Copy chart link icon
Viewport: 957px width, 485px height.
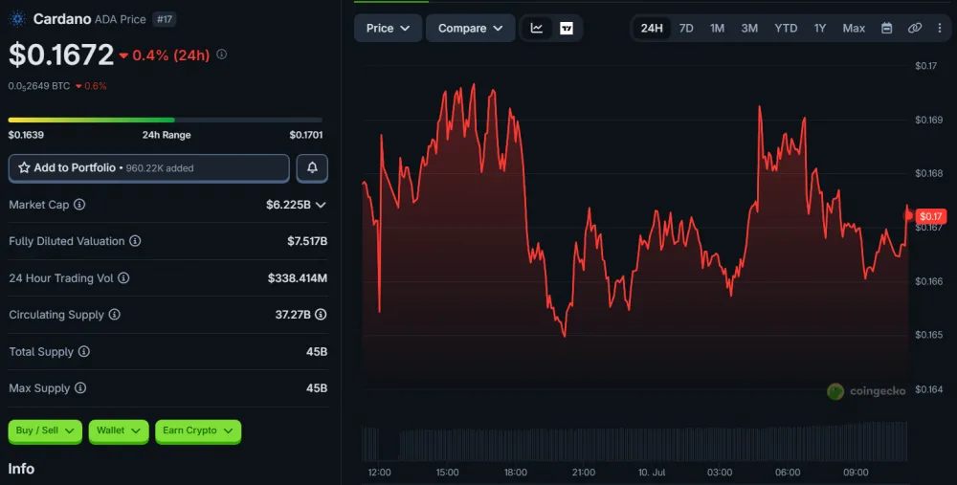914,28
